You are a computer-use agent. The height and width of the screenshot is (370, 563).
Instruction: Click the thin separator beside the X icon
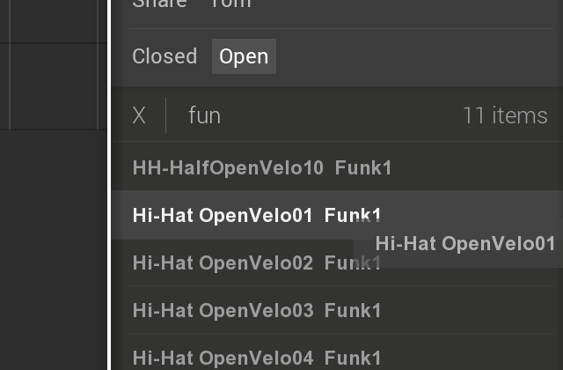click(165, 115)
